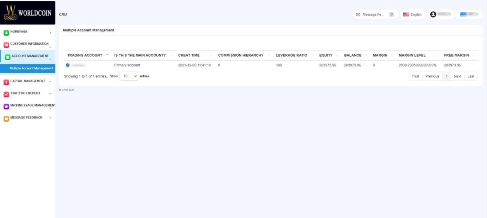This screenshot has width=487, height=218.
Task: Click Showing 1 to 1 of 1 entries text
Action: point(85,76)
